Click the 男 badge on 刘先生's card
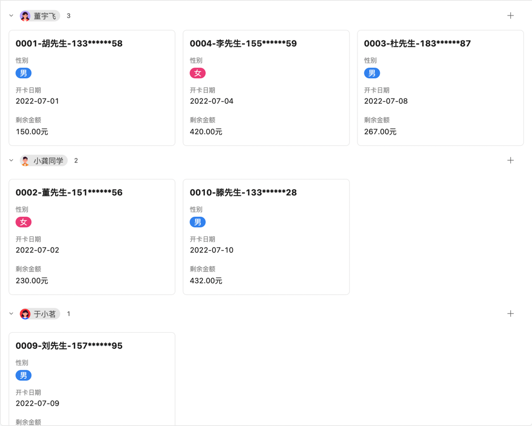This screenshot has width=532, height=426. tap(23, 375)
